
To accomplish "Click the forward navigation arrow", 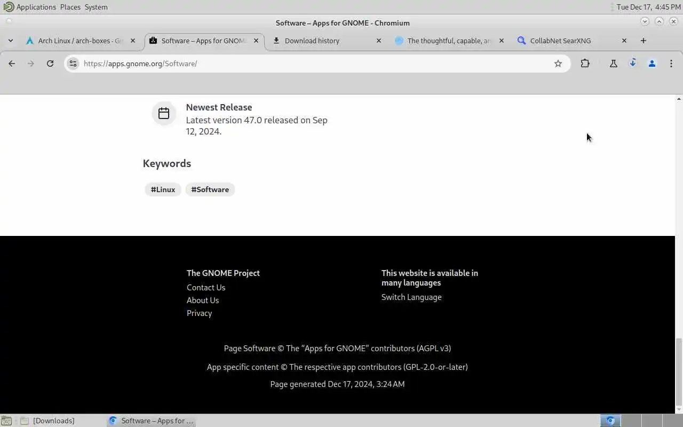I will [31, 64].
